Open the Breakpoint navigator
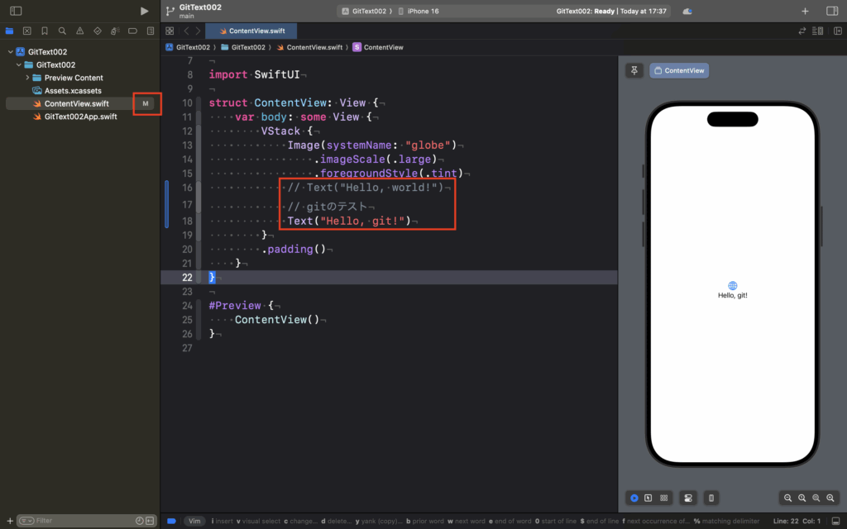Viewport: 847px width, 529px height. (132, 31)
